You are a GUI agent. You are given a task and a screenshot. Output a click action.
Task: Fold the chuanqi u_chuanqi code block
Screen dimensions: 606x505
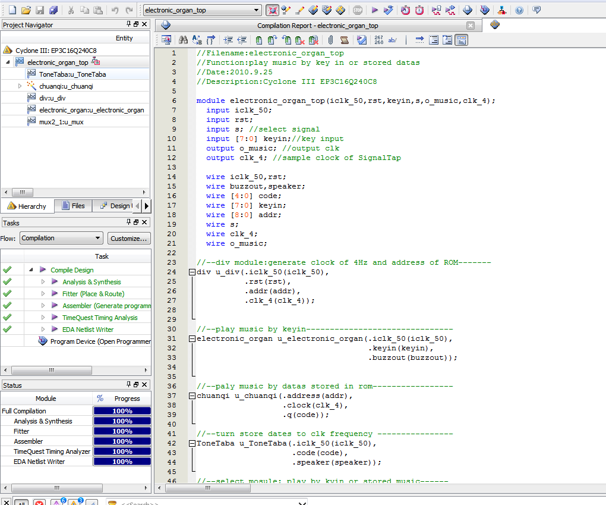pos(192,396)
